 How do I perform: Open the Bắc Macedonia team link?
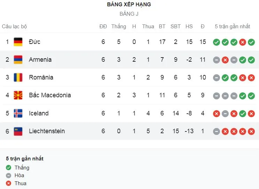point(50,95)
